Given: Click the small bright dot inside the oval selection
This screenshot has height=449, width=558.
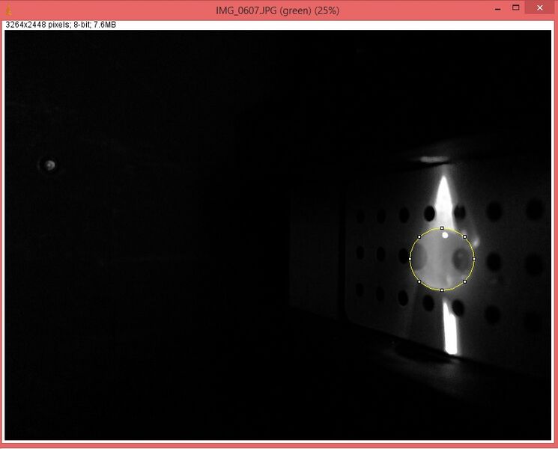Looking at the screenshot, I should click(445, 235).
